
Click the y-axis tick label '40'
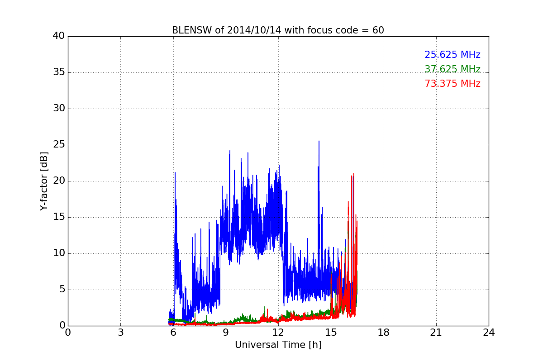(59, 36)
